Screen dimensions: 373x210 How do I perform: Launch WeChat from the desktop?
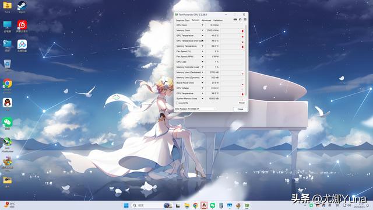[x=8, y=123]
